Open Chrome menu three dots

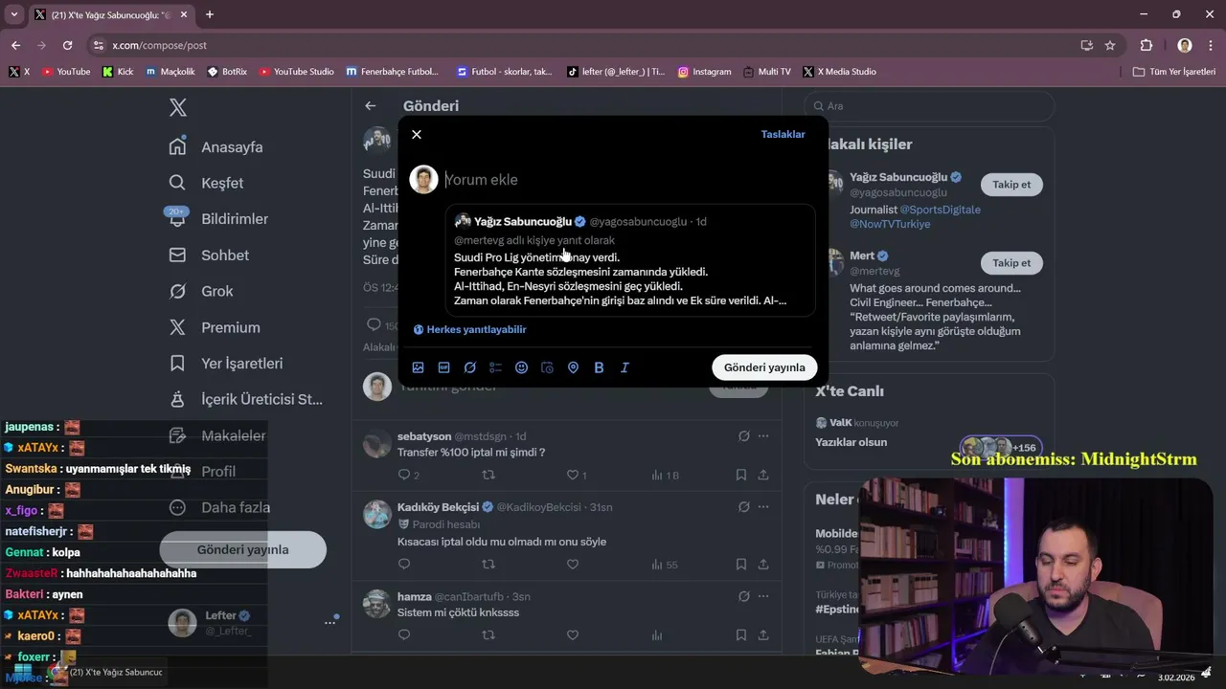1209,45
